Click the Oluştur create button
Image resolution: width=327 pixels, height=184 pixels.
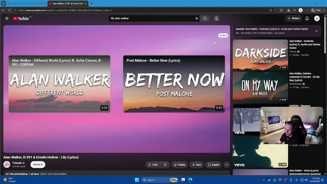point(294,18)
